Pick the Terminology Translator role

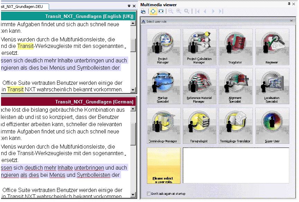click(x=235, y=125)
